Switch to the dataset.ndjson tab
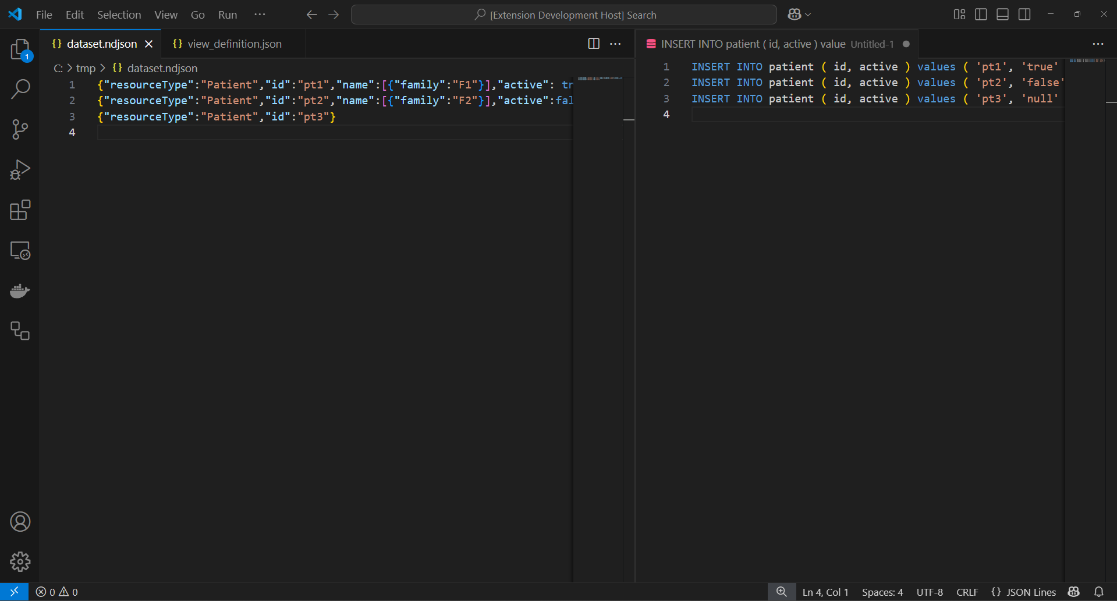 tap(102, 44)
